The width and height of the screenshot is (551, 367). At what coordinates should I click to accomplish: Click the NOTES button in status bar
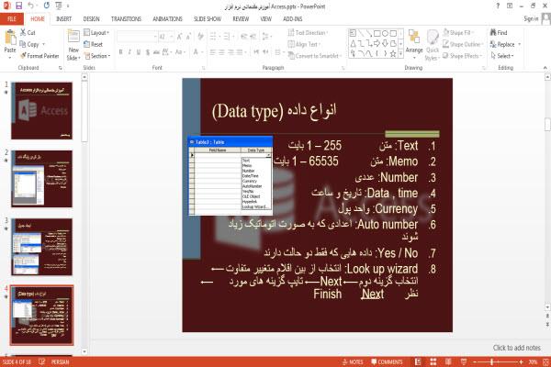(x=353, y=361)
